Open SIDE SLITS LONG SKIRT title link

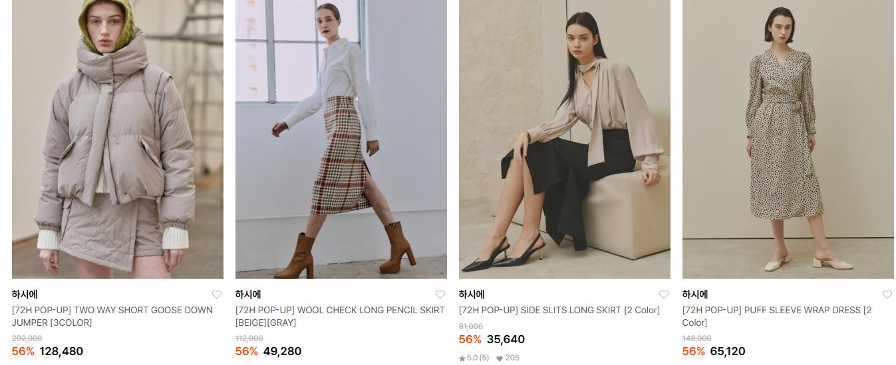pos(559,310)
